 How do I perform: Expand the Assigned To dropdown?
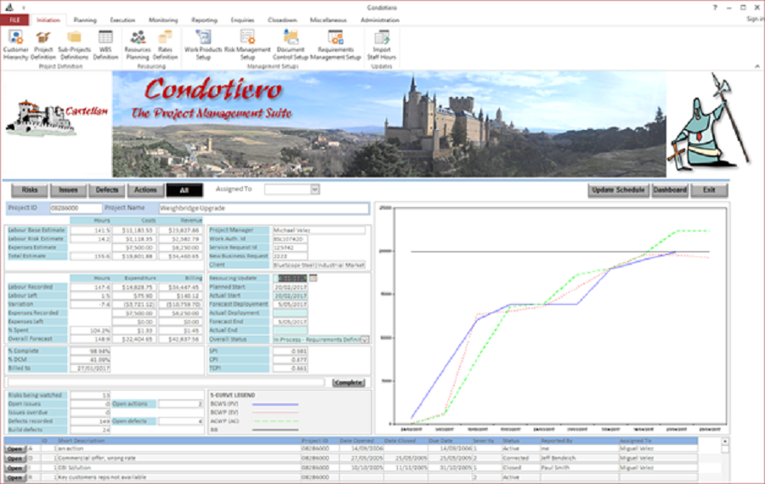315,189
